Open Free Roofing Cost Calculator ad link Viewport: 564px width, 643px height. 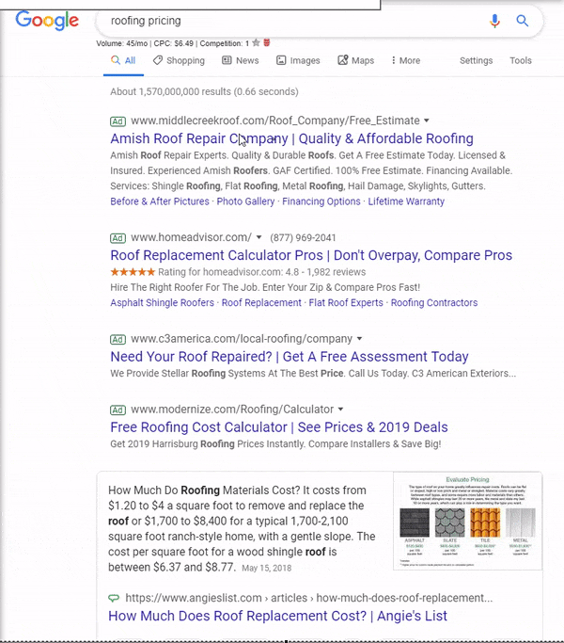(x=279, y=426)
